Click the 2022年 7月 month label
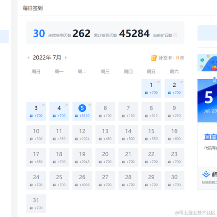Image resolution: width=217 pixels, height=217 pixels. tap(47, 58)
